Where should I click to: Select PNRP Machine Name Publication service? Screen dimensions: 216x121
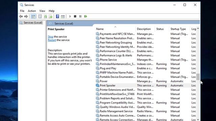point(146,73)
